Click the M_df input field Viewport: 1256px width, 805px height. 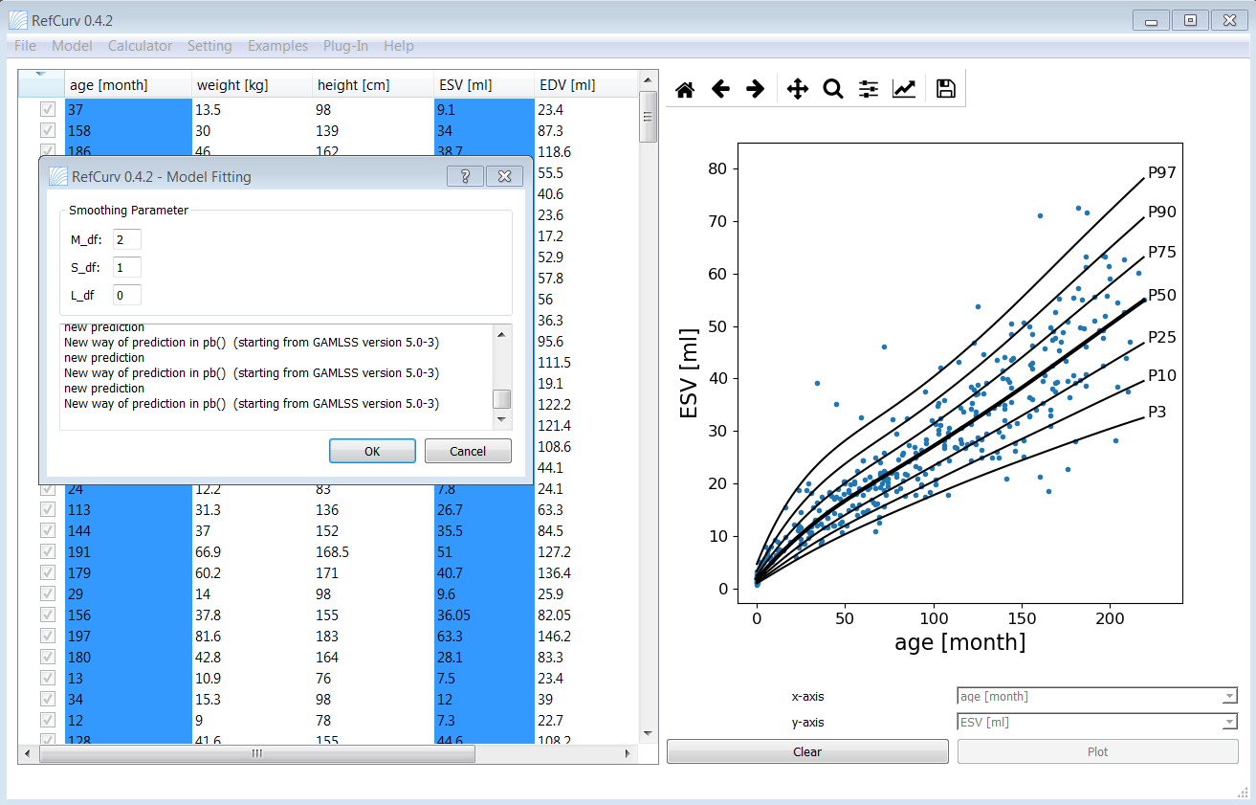[x=127, y=239]
